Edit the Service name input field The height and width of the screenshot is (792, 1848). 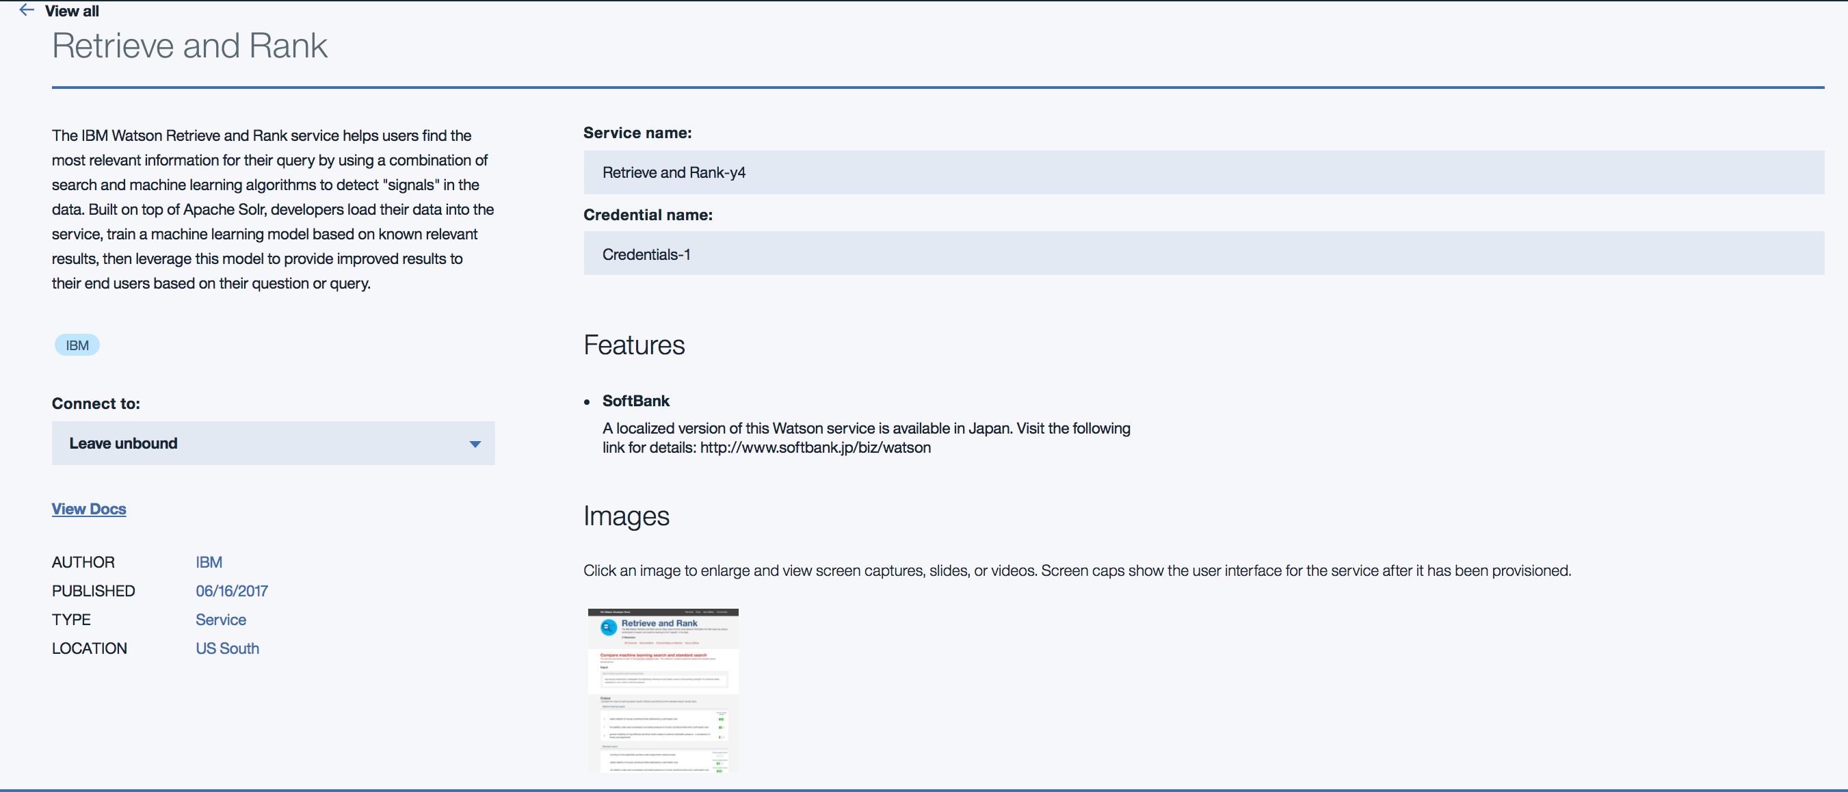(x=1203, y=172)
